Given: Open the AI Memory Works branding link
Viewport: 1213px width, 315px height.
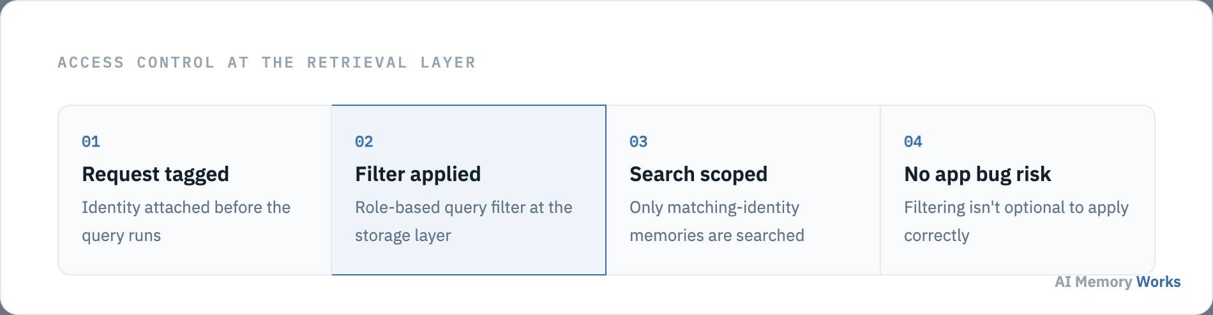Looking at the screenshot, I should tap(1117, 282).
